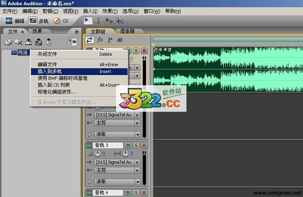Arm 音轨 3 for recording
This screenshot has width=303, height=197.
tap(144, 145)
